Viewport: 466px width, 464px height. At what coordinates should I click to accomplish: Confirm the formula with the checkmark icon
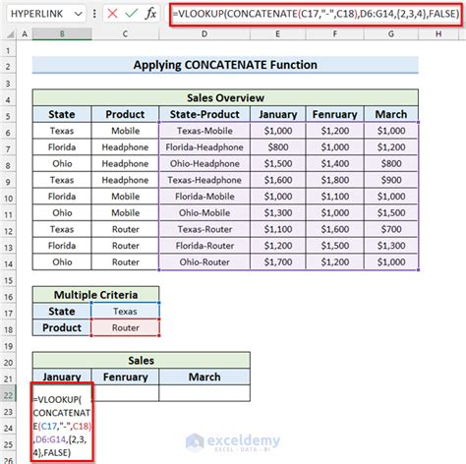coord(132,14)
